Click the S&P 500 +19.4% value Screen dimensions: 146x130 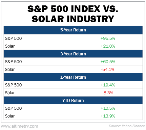108,85
